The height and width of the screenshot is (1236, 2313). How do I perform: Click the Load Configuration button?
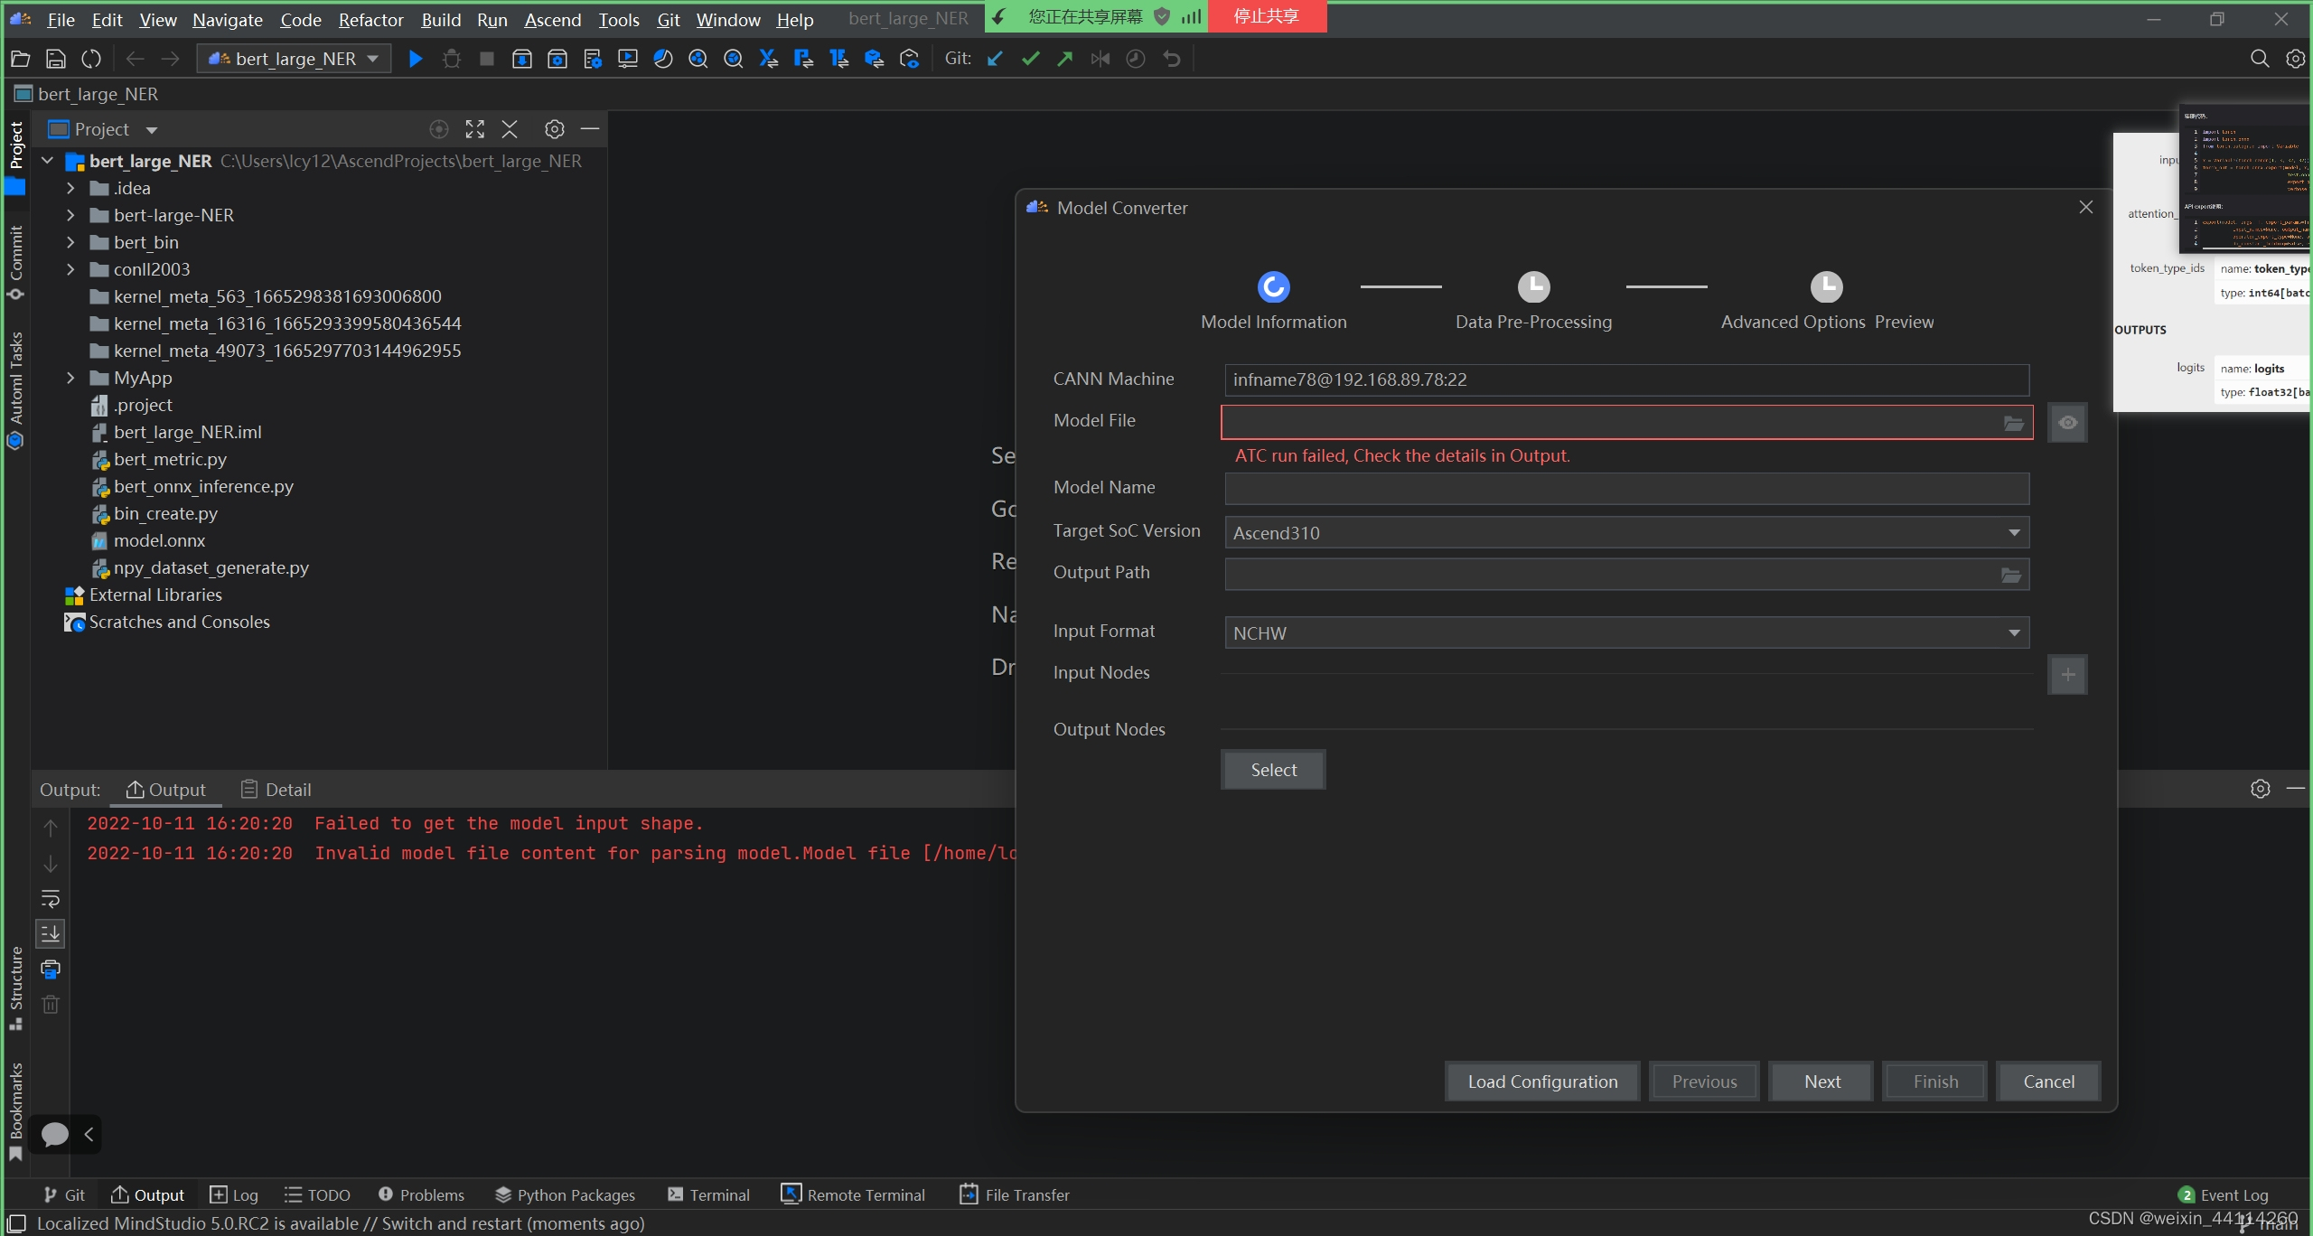pos(1542,1081)
